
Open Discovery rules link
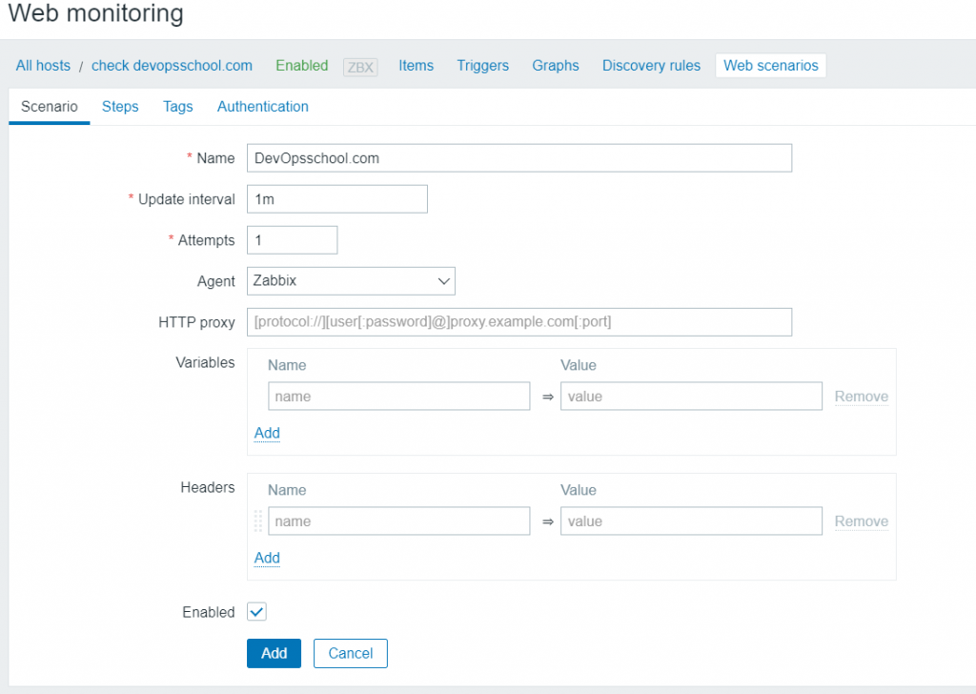pyautogui.click(x=651, y=66)
